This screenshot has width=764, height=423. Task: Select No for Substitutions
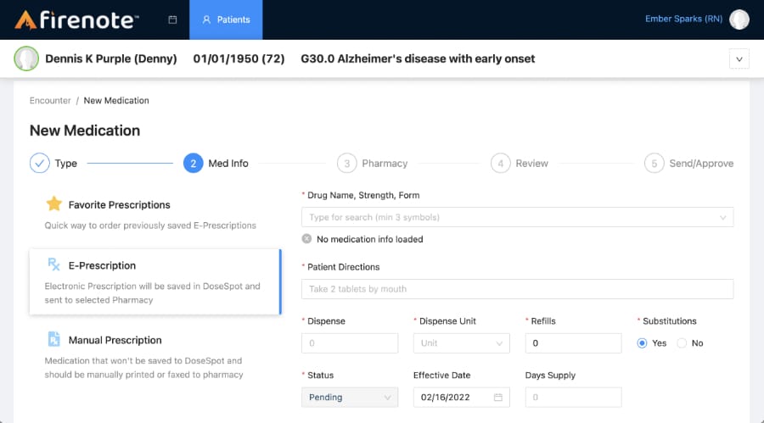(682, 343)
